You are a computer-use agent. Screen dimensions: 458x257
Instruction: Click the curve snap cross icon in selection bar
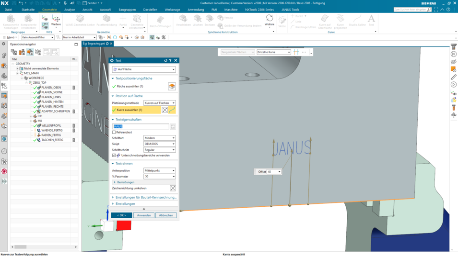[296, 52]
